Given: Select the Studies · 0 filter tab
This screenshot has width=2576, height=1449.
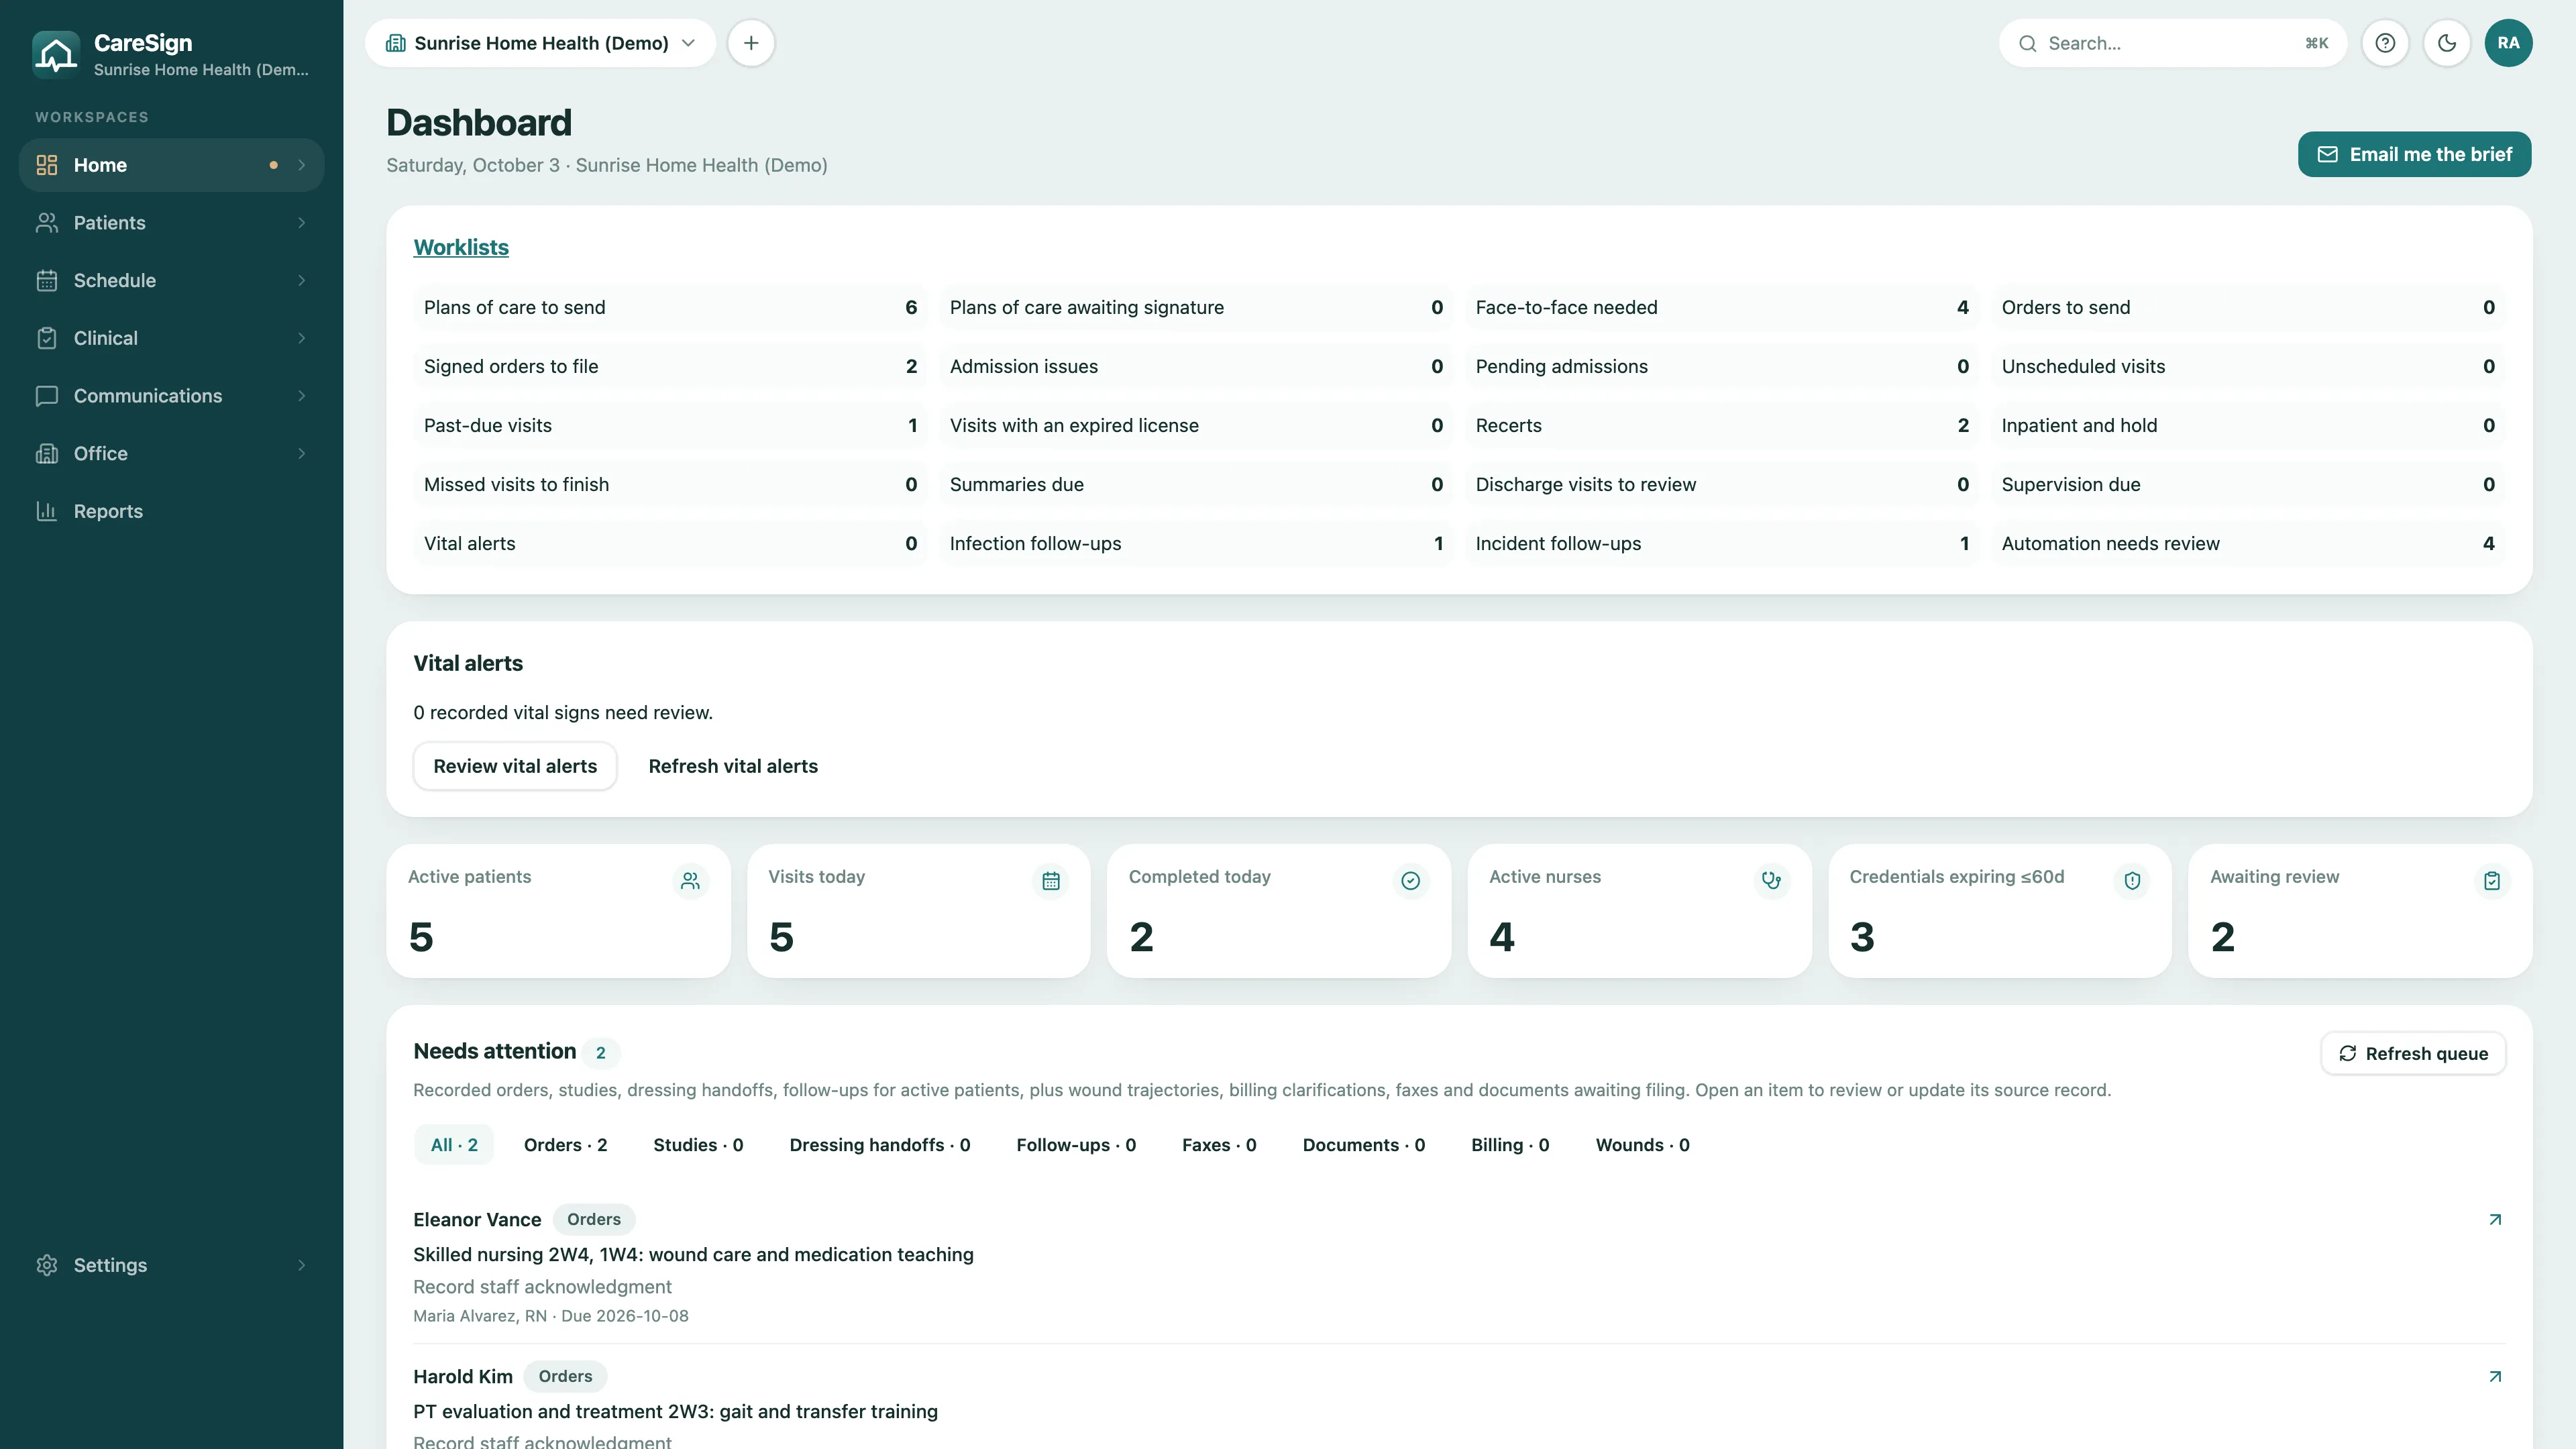Looking at the screenshot, I should (698, 1145).
